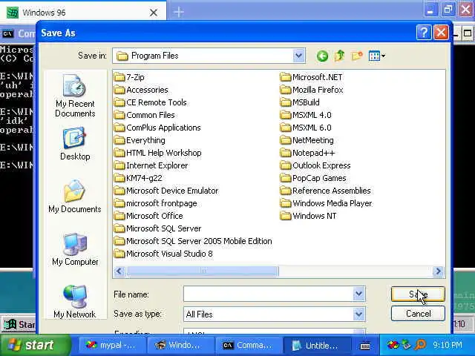Jump to the Desktop location
Viewport: 475px width, 356px height.
click(75, 144)
